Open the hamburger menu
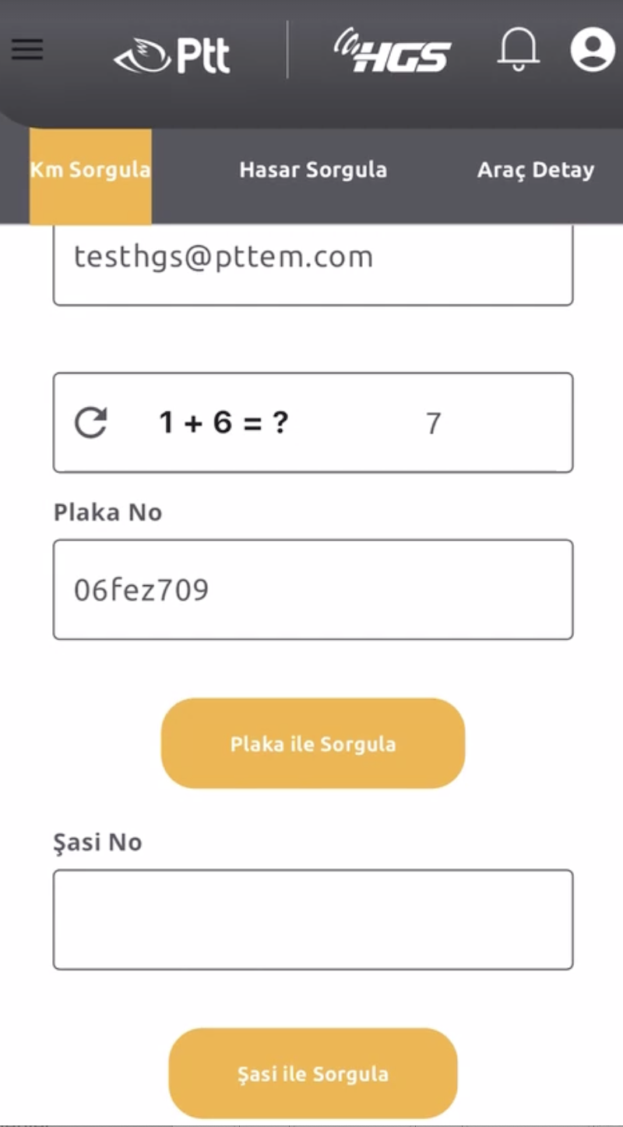Viewport: 623px width, 1127px height. (27, 49)
